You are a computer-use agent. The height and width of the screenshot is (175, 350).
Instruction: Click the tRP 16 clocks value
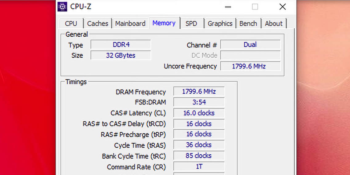click(199, 134)
